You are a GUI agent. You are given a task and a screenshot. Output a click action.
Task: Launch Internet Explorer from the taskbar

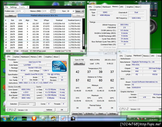click(x=15, y=118)
